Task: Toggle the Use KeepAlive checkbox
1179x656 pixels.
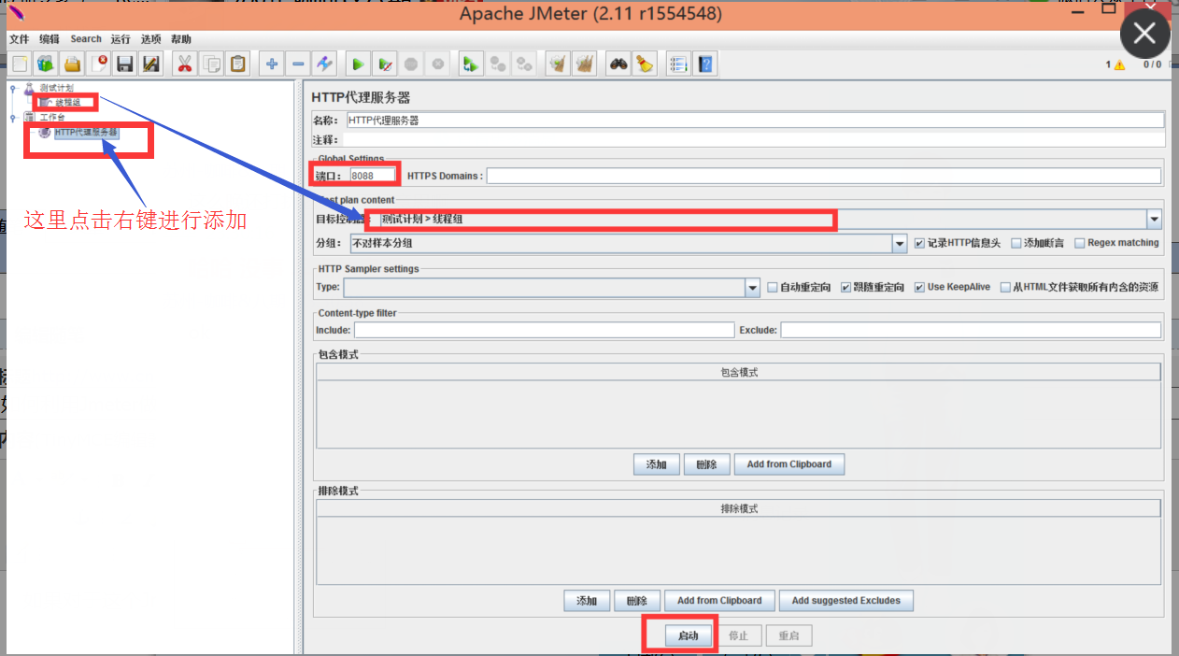Action: coord(919,288)
